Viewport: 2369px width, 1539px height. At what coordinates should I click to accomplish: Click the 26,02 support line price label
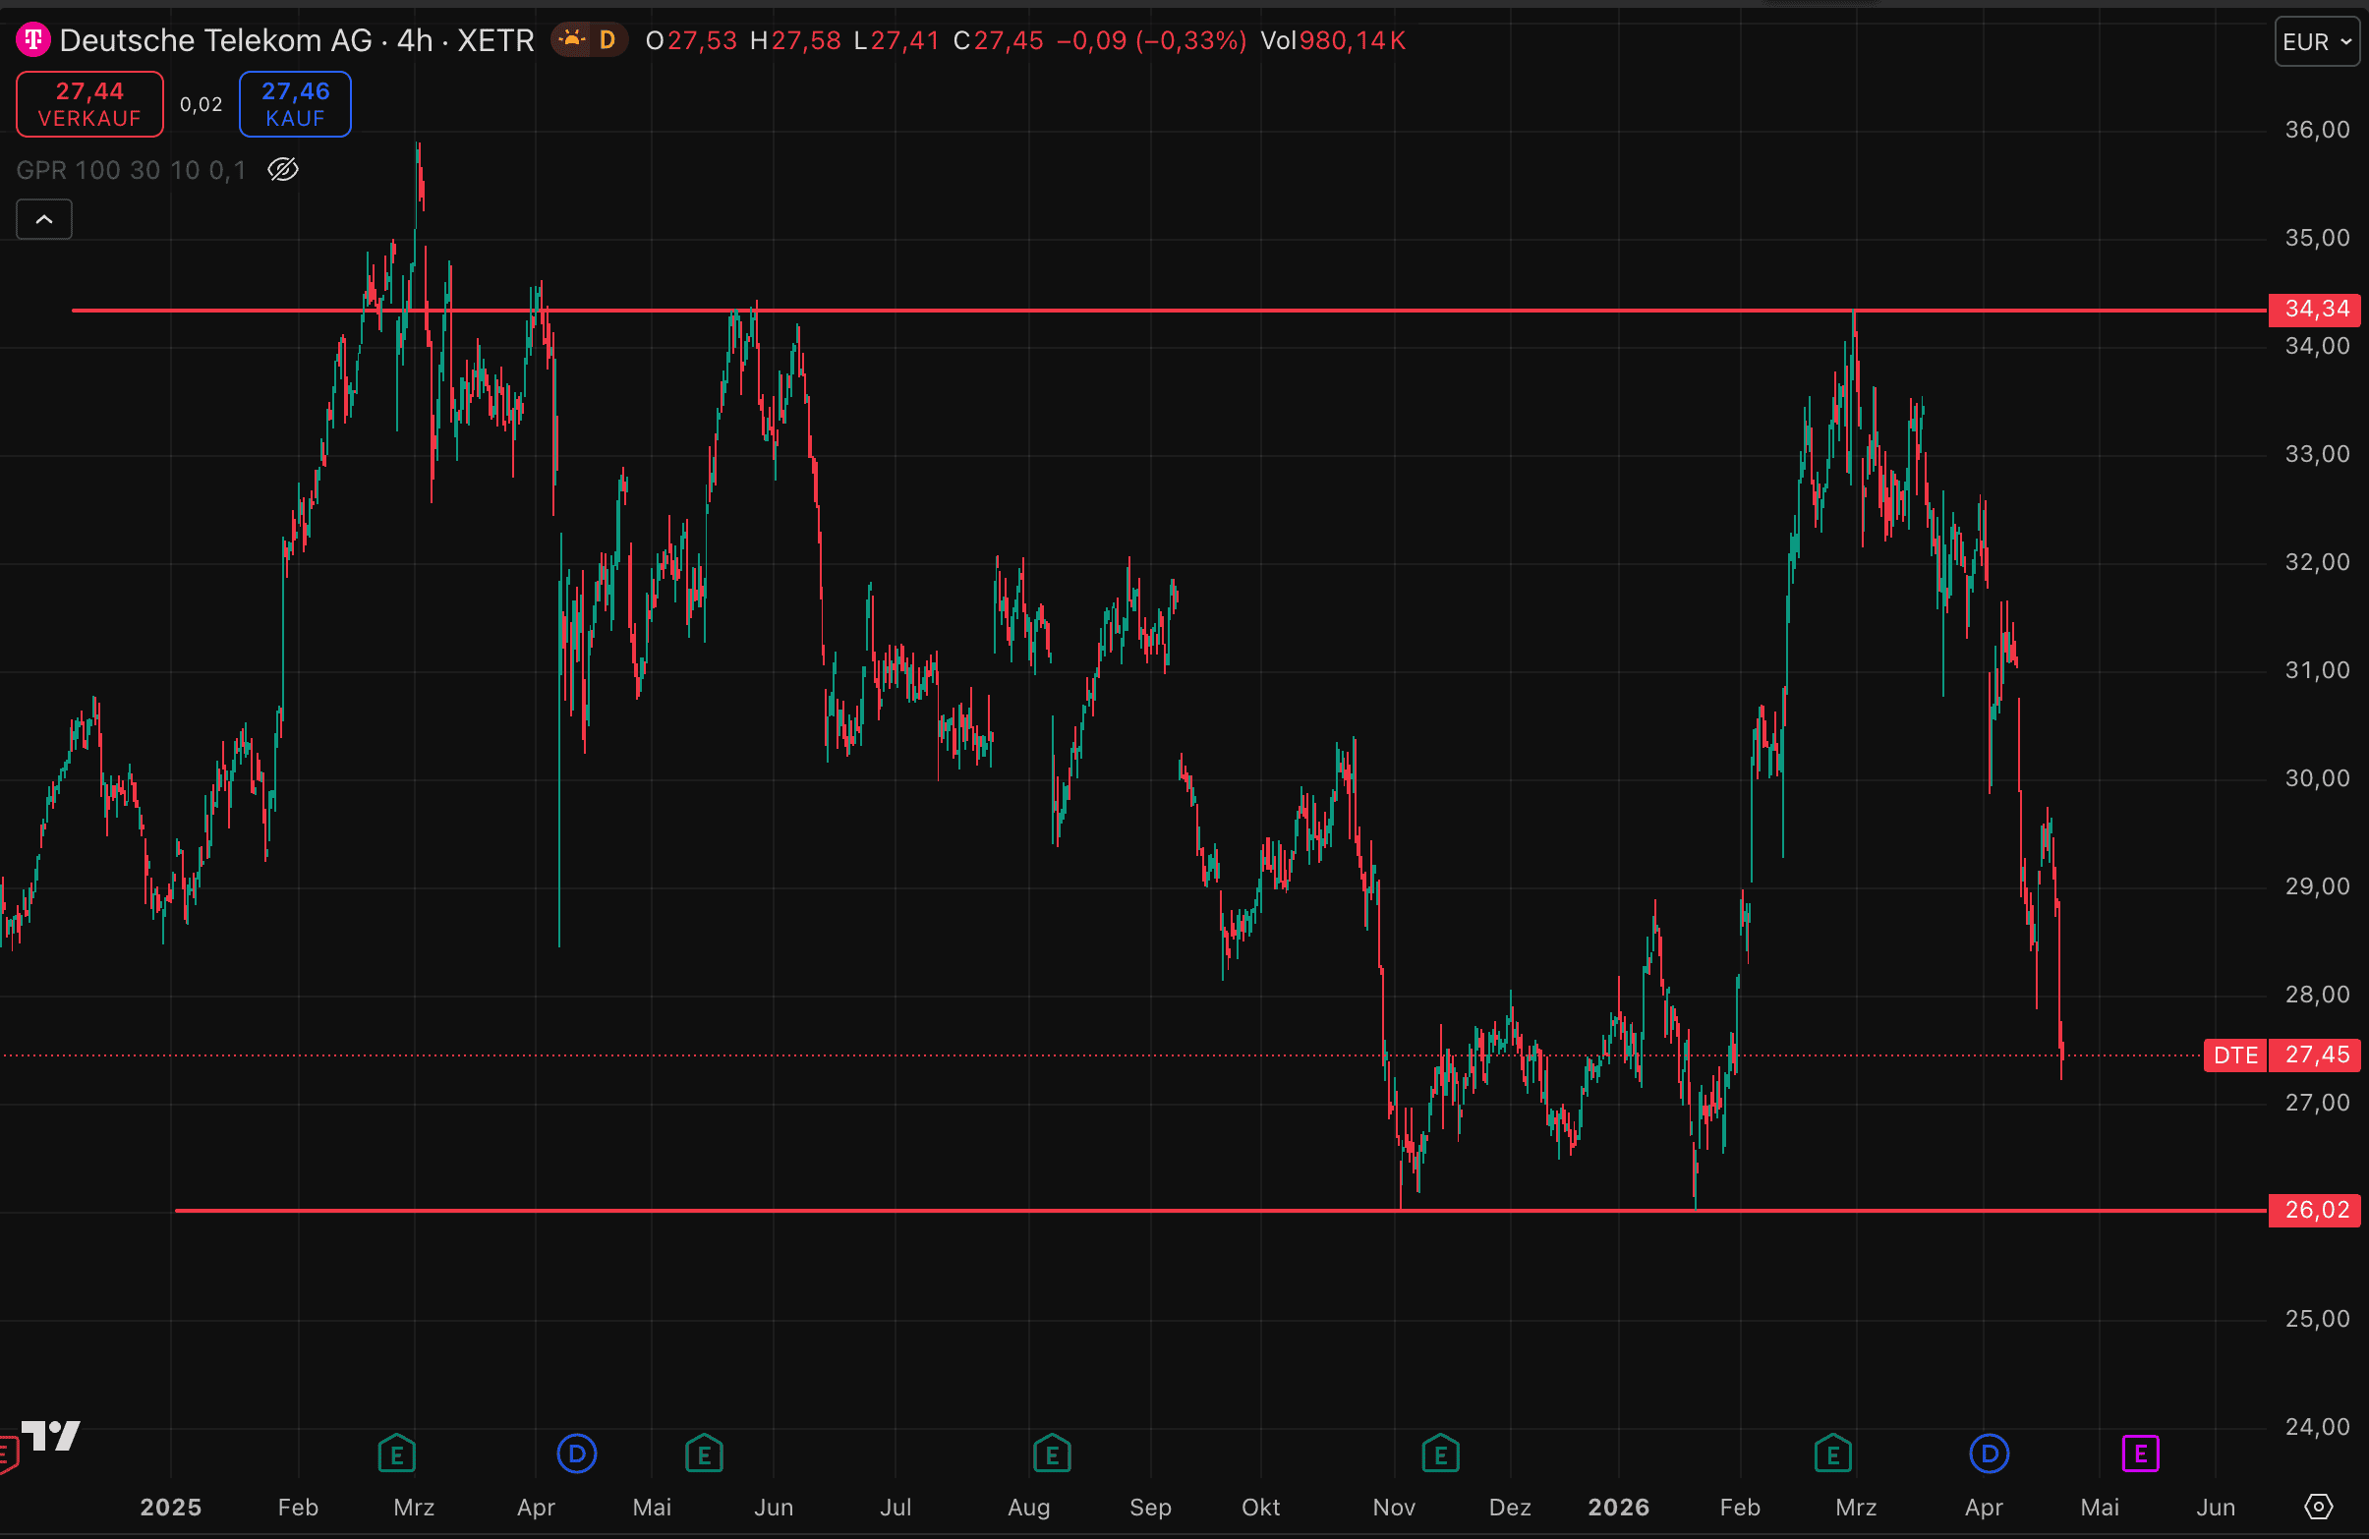point(2315,1210)
